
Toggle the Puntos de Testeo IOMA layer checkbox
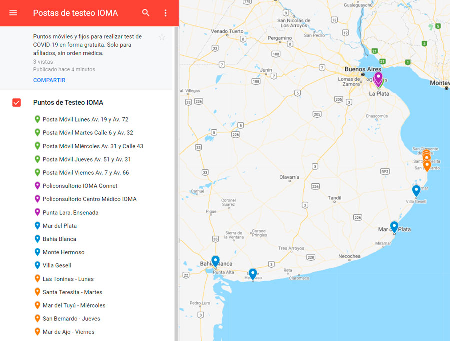pos(16,103)
